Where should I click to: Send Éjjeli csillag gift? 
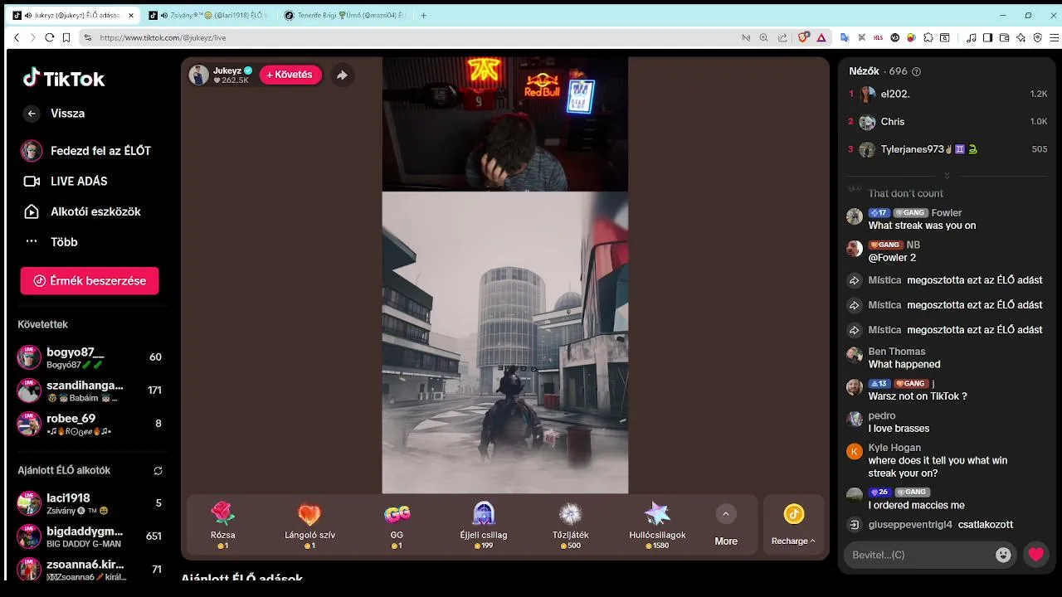[484, 526]
